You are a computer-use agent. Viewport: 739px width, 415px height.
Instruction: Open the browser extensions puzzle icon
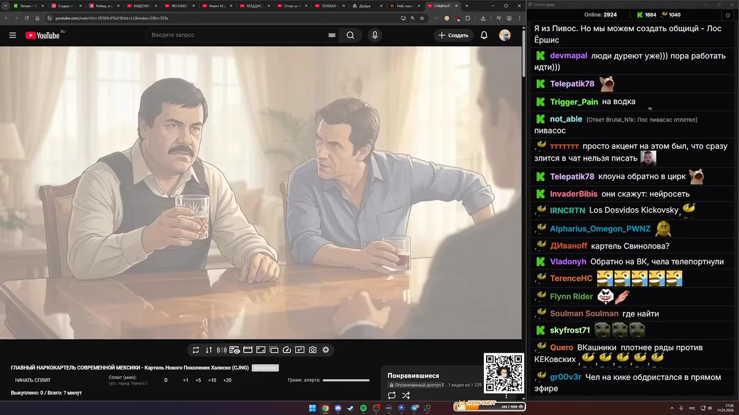tap(468, 18)
